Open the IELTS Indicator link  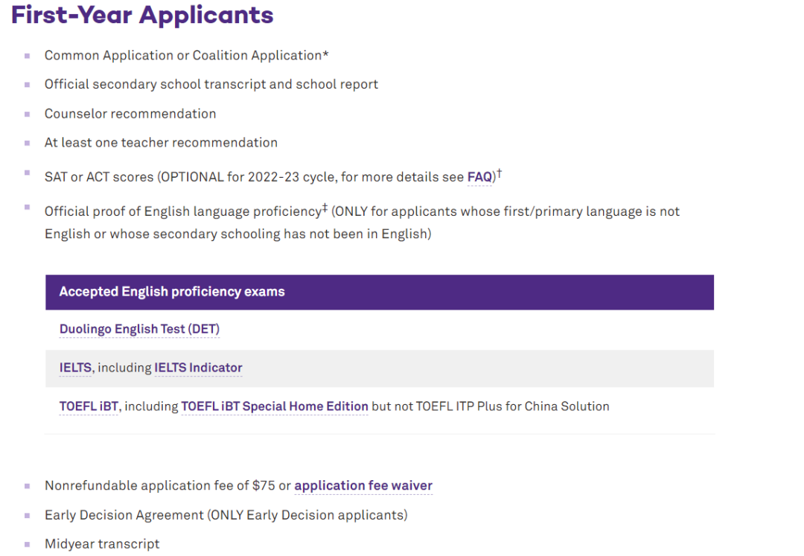coord(198,368)
